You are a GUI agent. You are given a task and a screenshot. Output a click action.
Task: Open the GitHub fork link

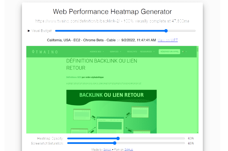click(129, 149)
